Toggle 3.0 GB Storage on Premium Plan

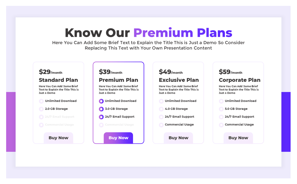[101, 109]
